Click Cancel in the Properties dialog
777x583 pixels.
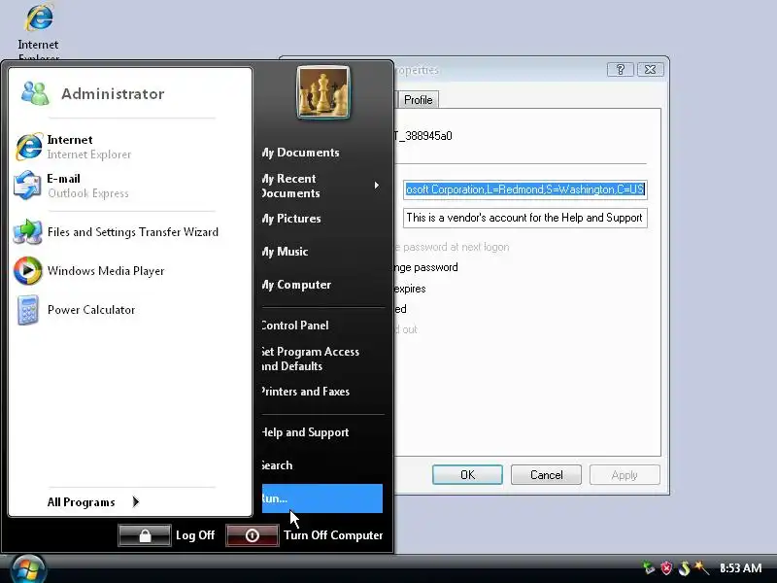(546, 475)
